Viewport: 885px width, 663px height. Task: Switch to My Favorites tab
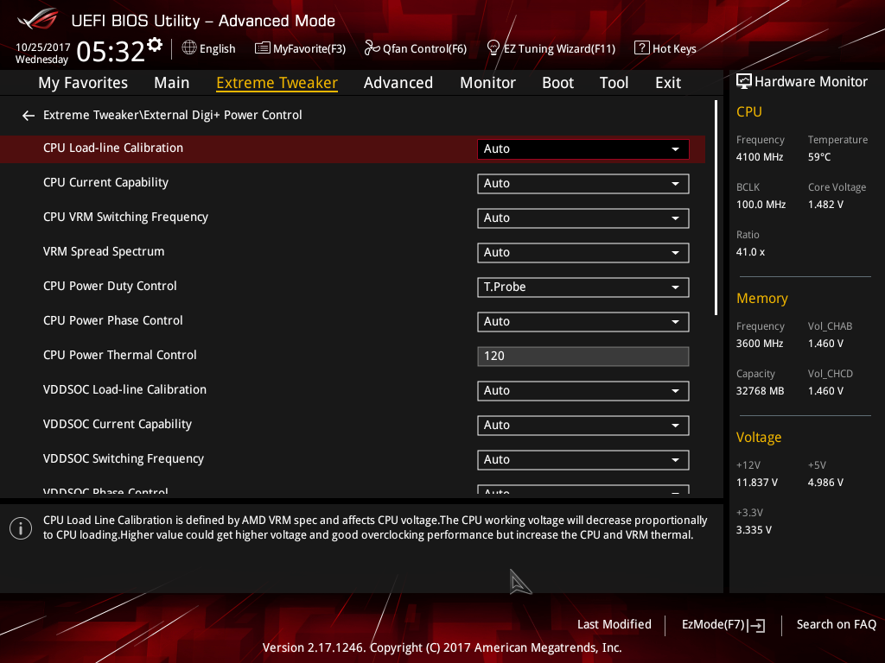pyautogui.click(x=83, y=83)
